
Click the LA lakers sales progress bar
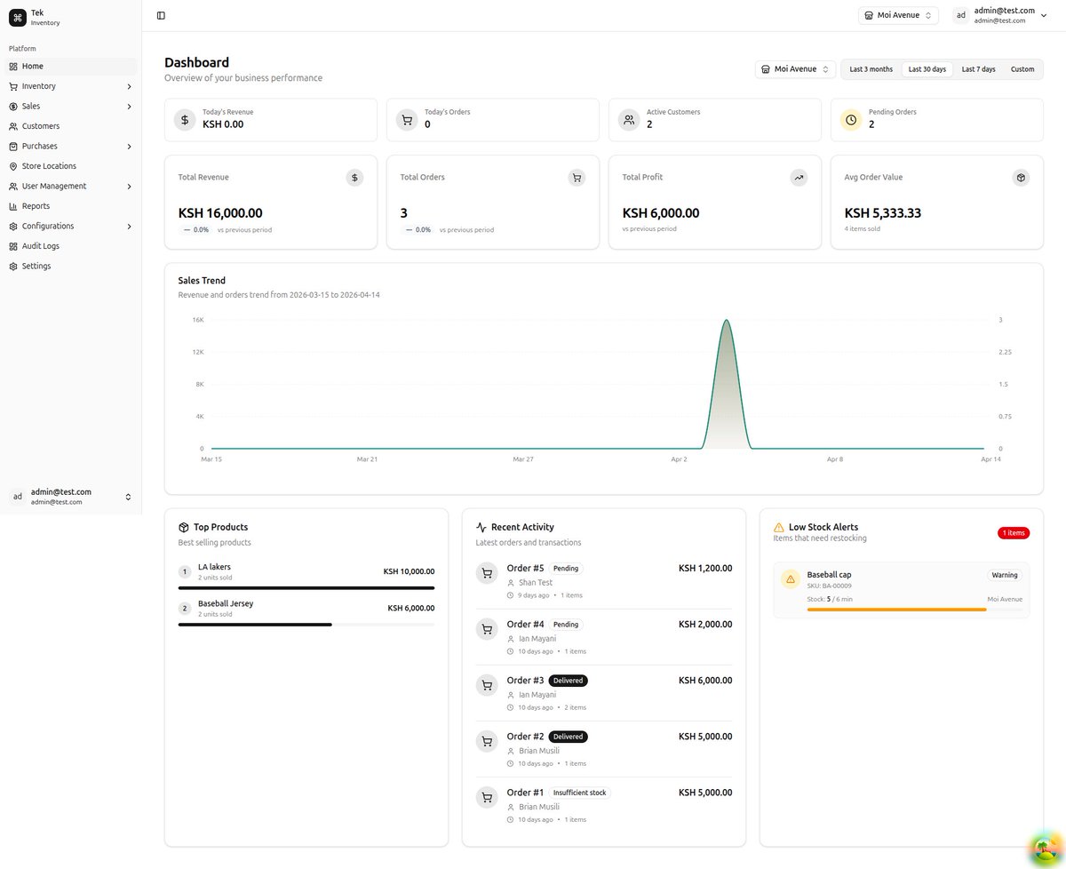tap(306, 587)
